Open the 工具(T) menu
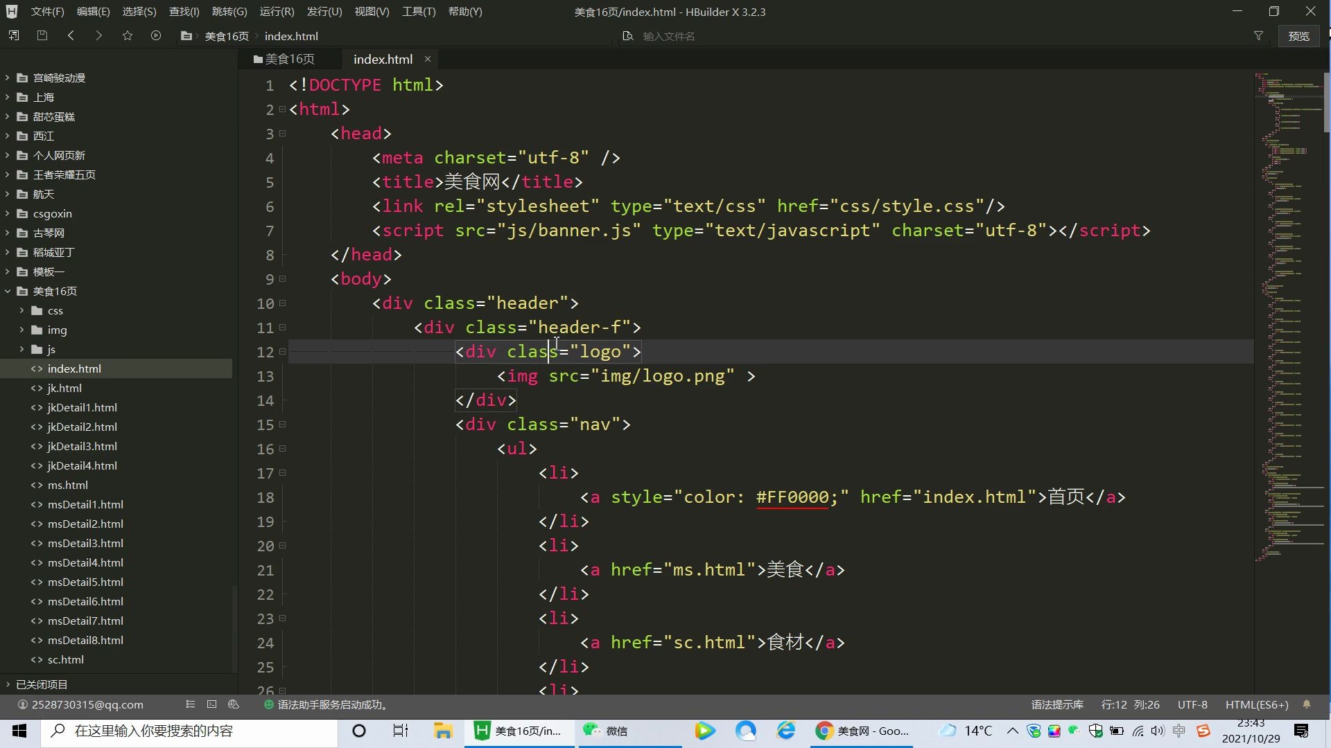The width and height of the screenshot is (1331, 748). coord(419,12)
